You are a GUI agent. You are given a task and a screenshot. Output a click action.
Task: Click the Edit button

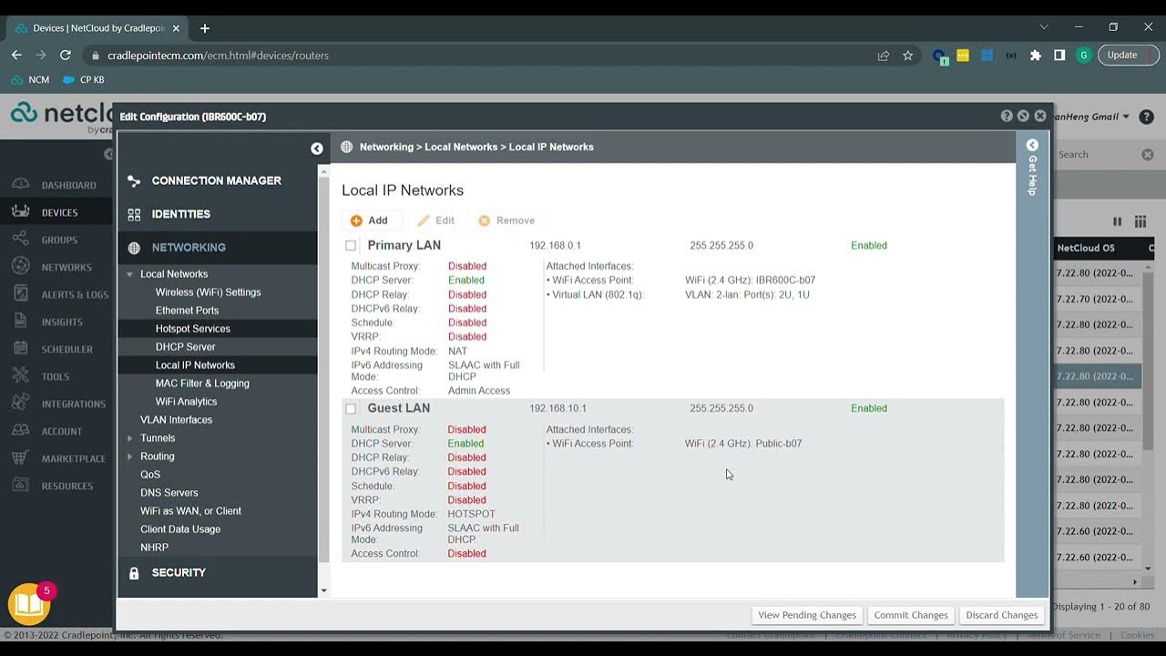coord(435,220)
